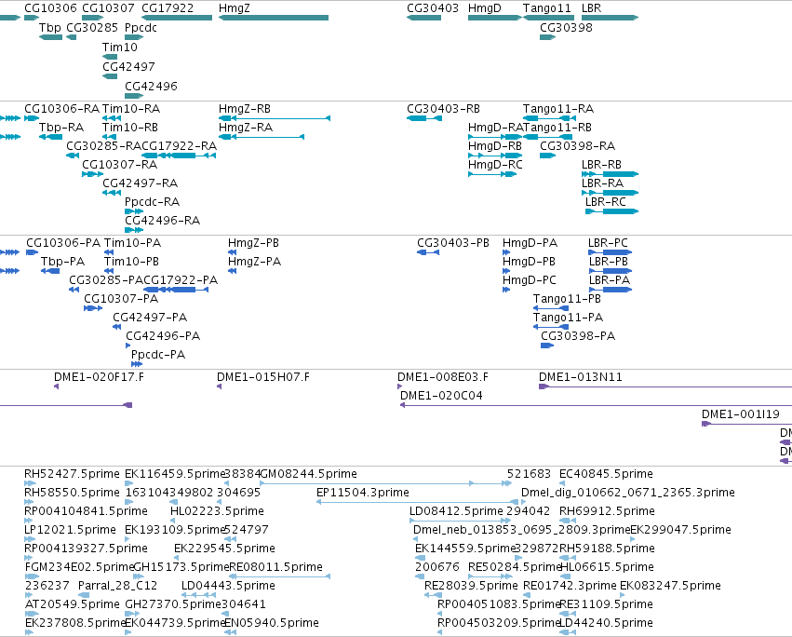
Task: Select the EC40845.5prime EST label
Action: 606,474
